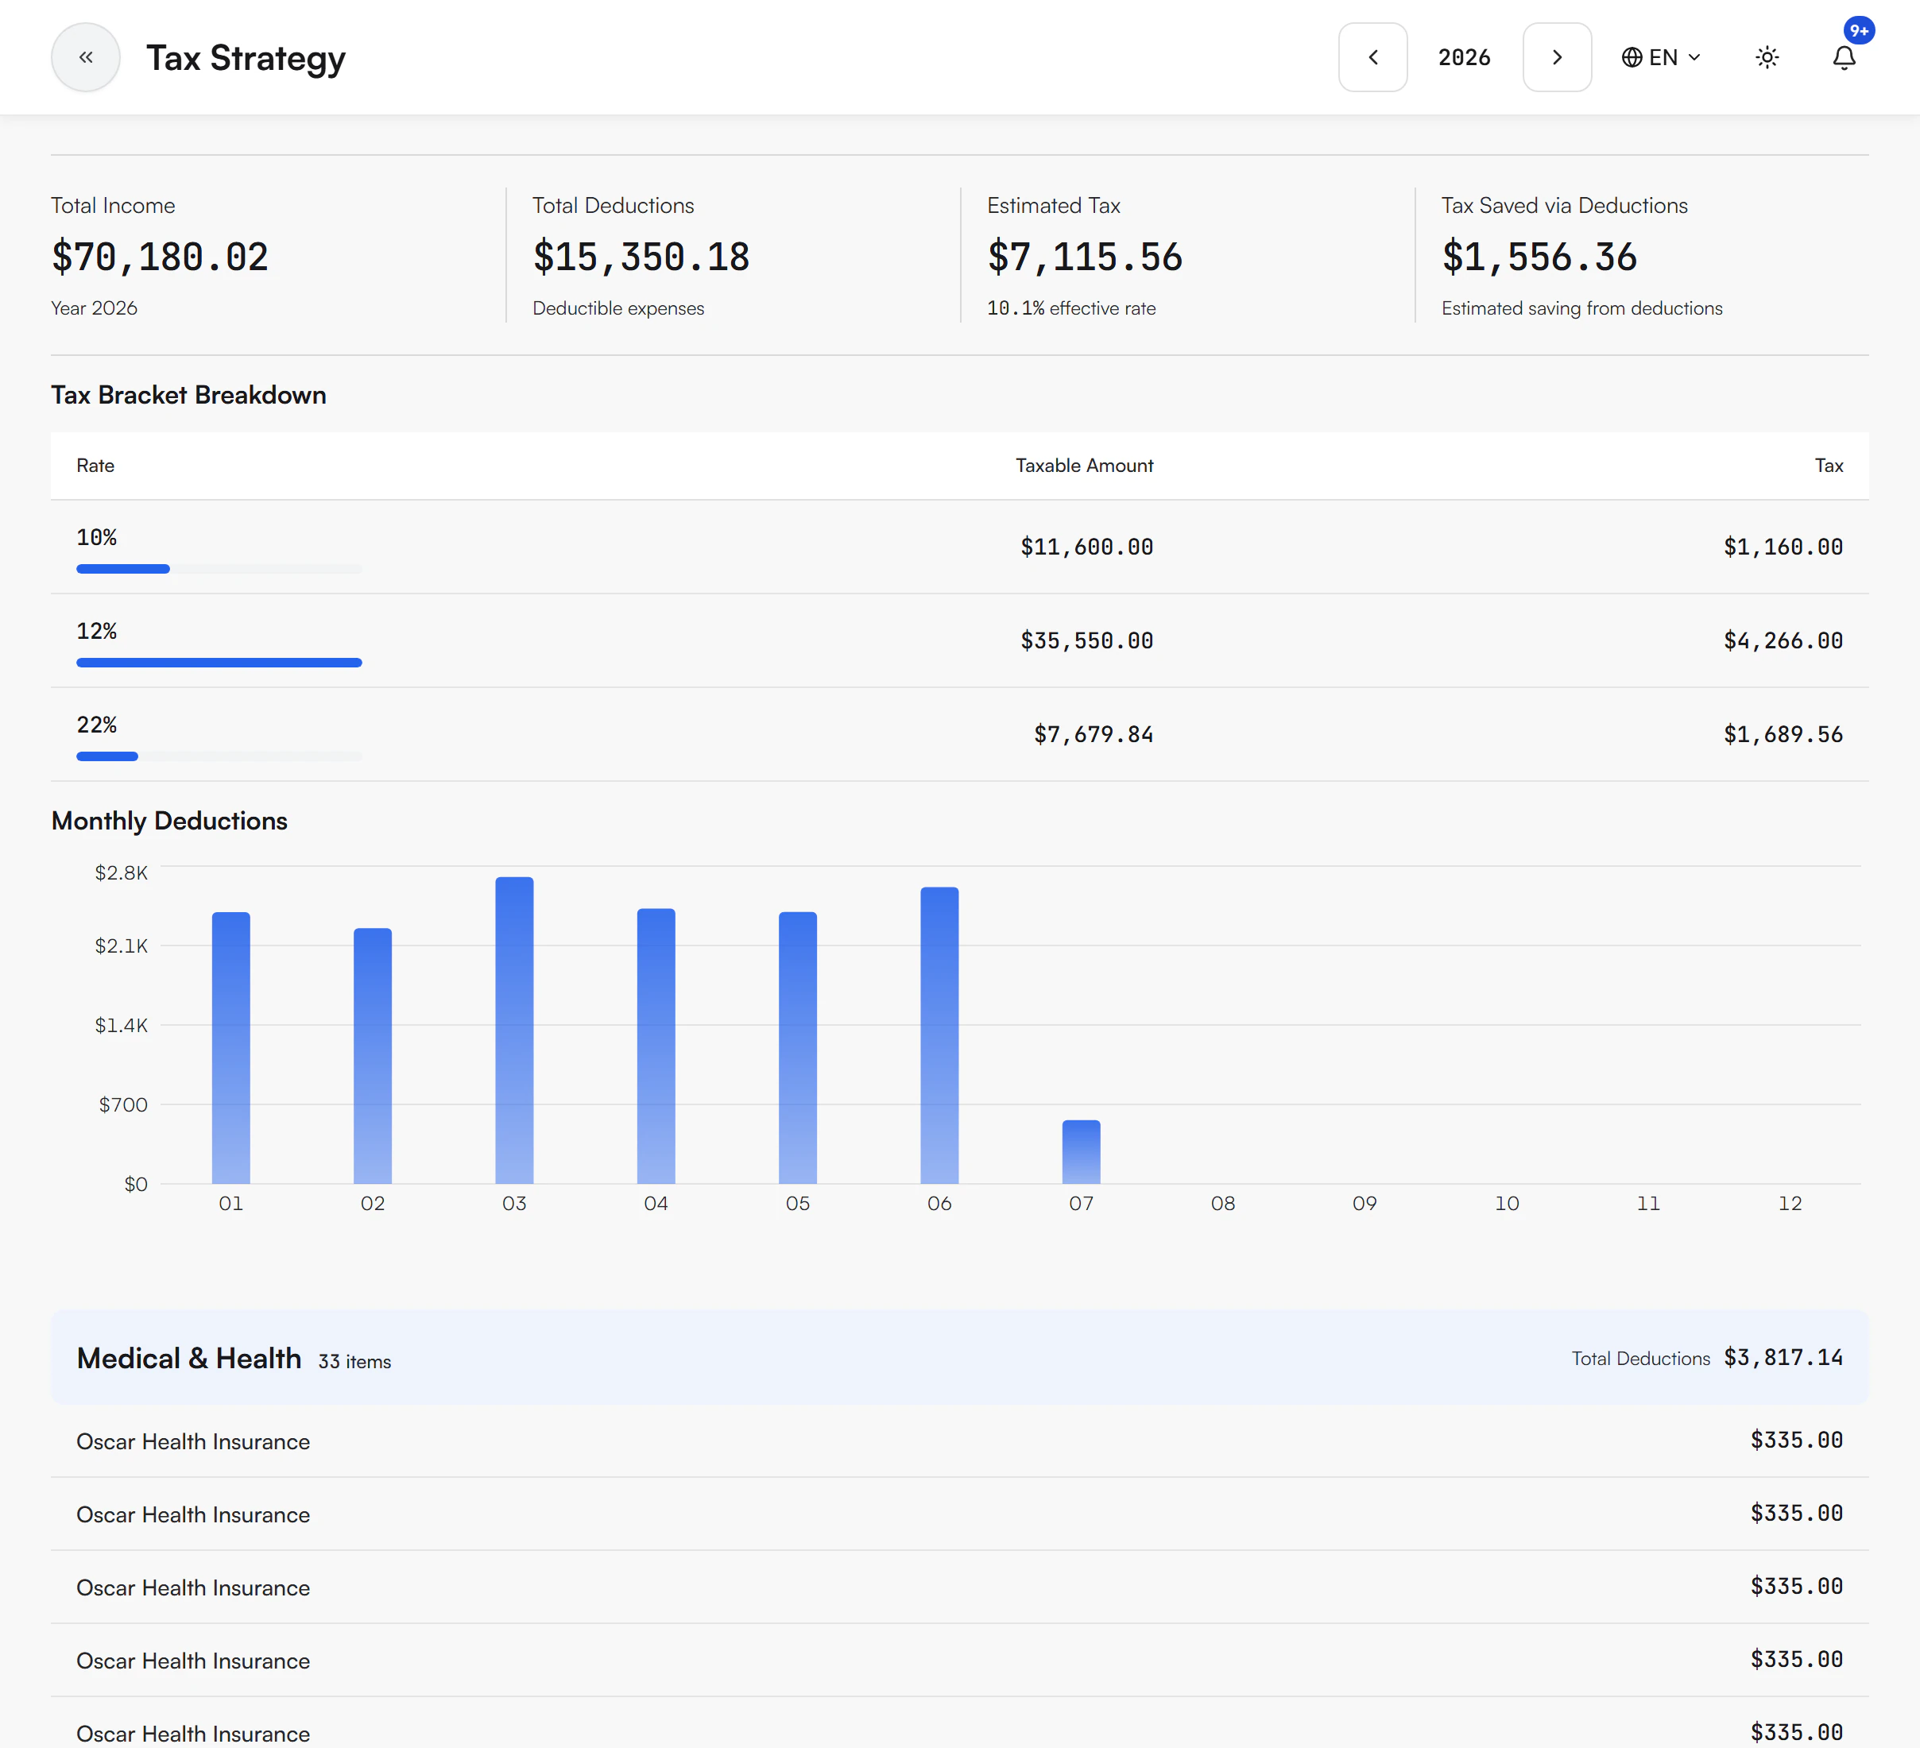
Task: Click the 33 items count label
Action: pos(354,1362)
